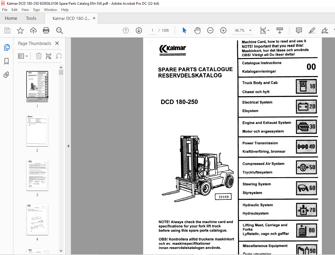Open the Edit menu
335x255 pixels.
pos(14,10)
